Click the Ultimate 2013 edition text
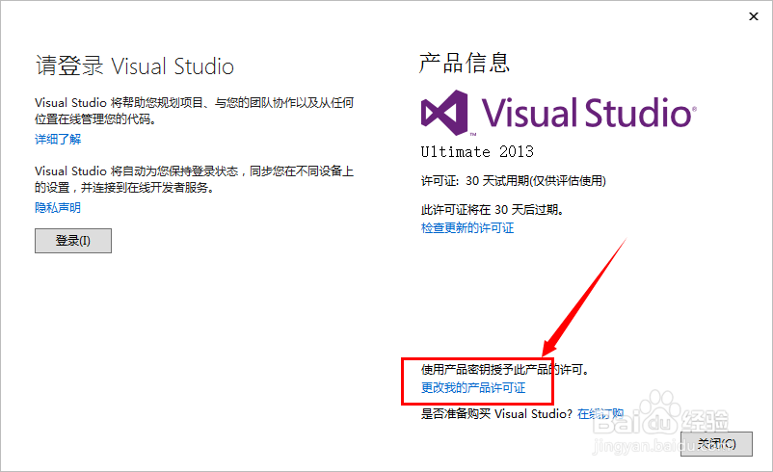773x472 pixels. [477, 151]
